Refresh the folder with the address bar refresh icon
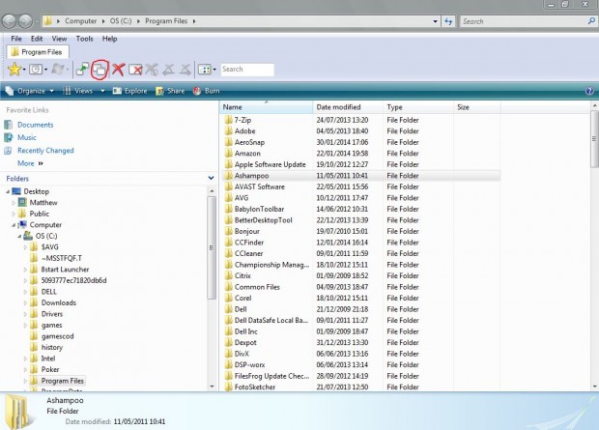Viewport: 599px width, 430px height. 448,21
